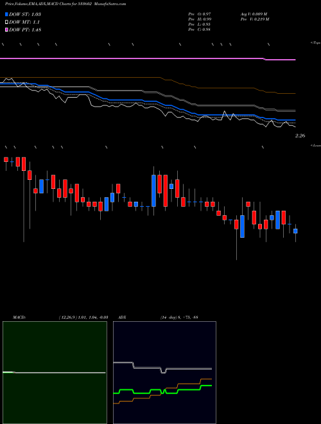Click the 'Pre H: 0.99' value
321x424 pixels.
[200, 19]
